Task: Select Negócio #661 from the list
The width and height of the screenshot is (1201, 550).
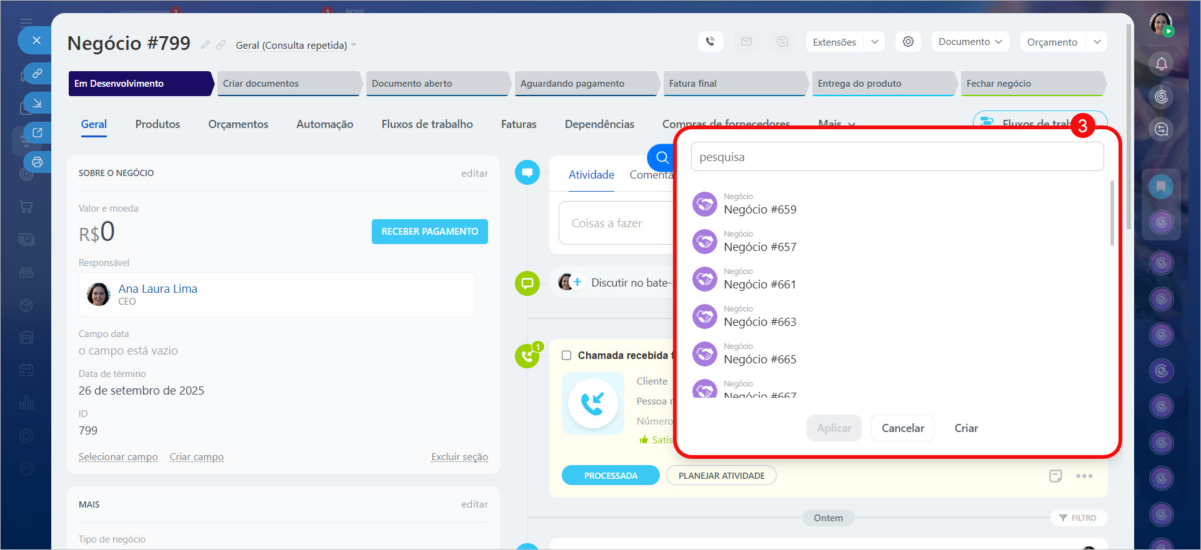Action: tap(760, 284)
